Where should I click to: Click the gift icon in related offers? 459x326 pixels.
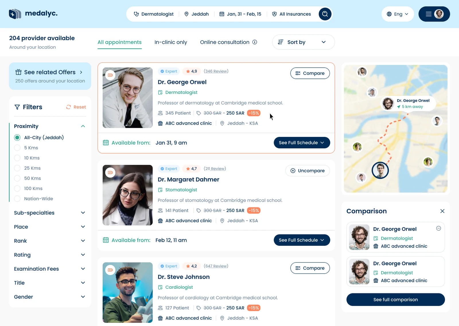pyautogui.click(x=18, y=72)
